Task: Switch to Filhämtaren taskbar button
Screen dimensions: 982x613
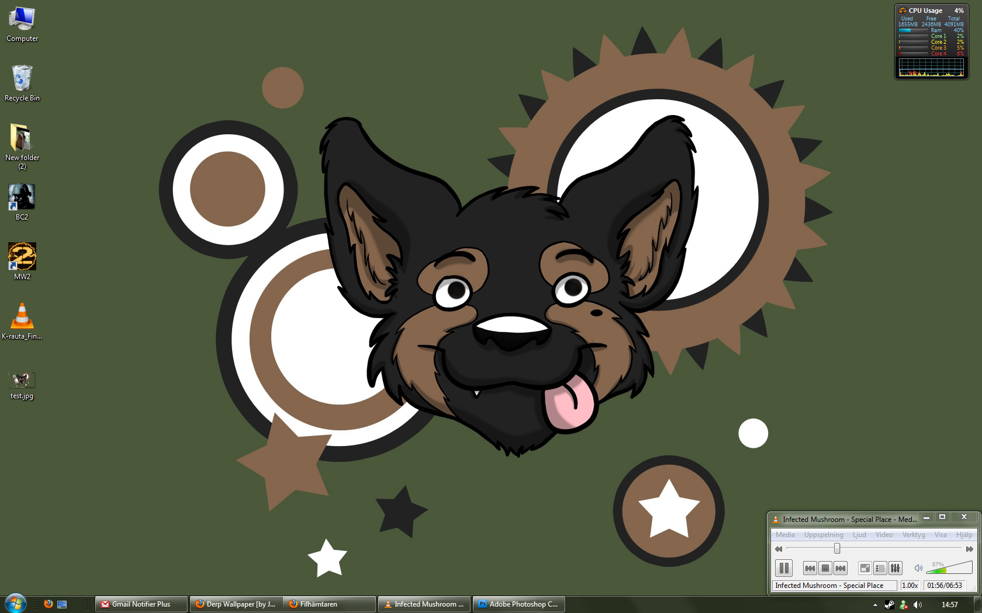Action: [330, 604]
